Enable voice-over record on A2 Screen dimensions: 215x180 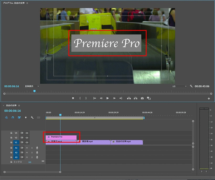pyautogui.click(x=37, y=153)
